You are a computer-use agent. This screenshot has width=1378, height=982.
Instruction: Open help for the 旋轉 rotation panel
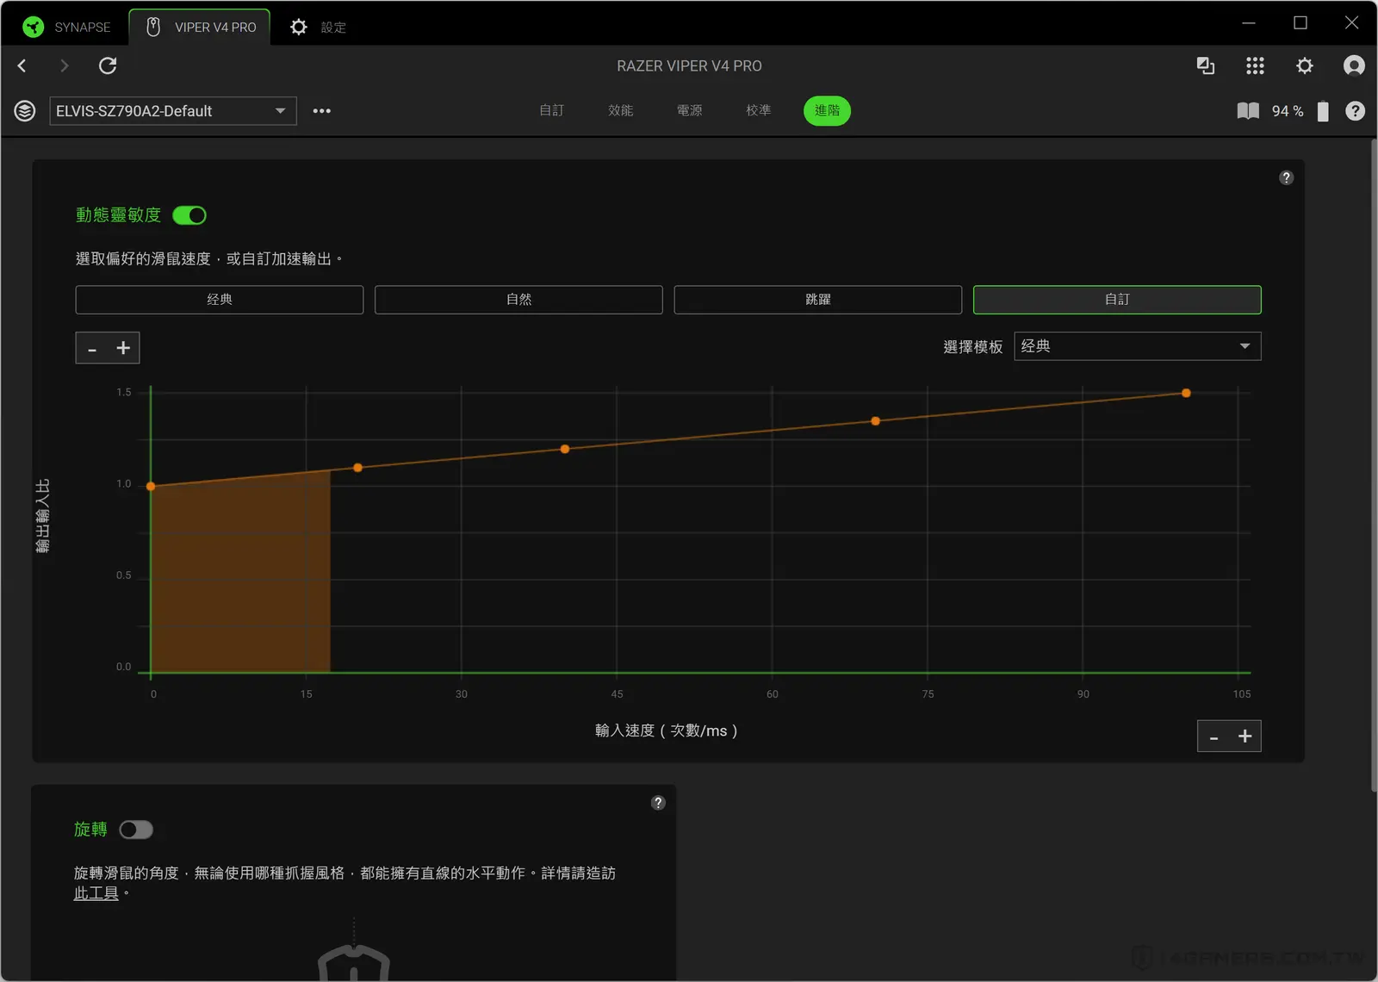point(658,803)
